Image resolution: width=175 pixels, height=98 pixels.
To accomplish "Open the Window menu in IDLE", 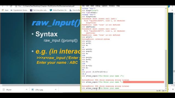I will (x=112, y=6).
